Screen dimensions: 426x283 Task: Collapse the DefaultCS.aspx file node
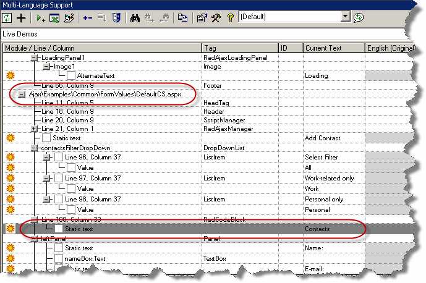[22, 94]
